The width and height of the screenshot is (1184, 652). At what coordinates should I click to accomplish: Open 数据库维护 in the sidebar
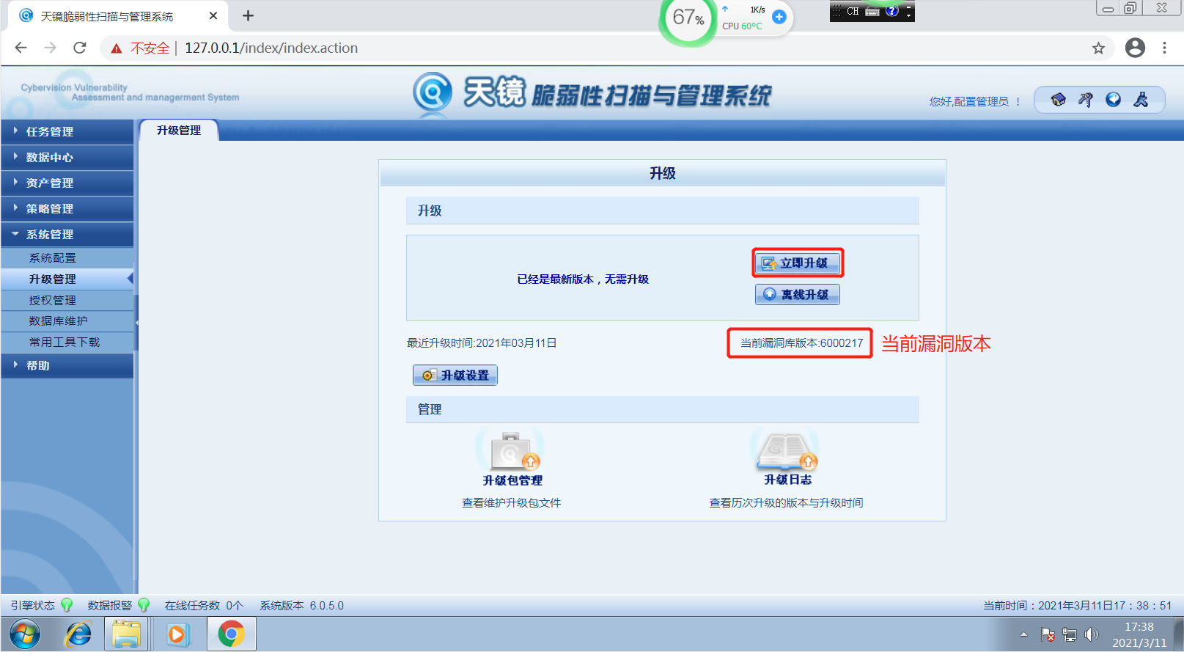(x=67, y=321)
